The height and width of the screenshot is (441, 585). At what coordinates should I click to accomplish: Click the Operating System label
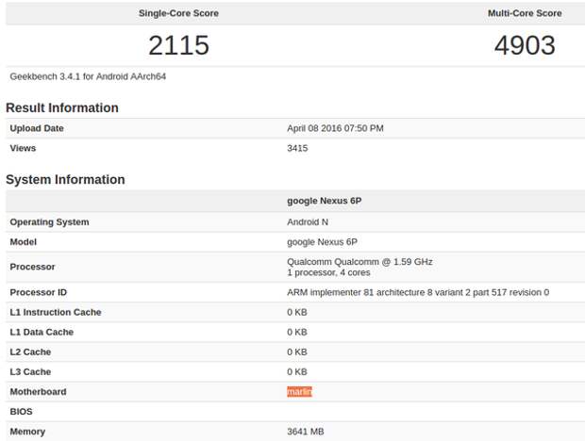coord(50,222)
